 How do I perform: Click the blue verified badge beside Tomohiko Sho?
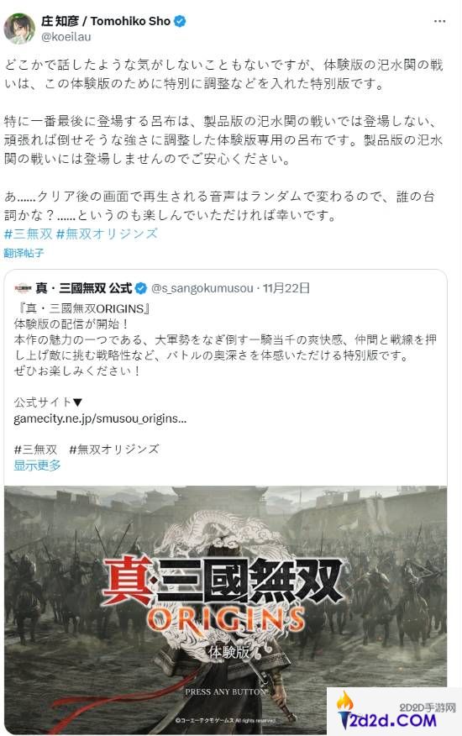(x=181, y=21)
